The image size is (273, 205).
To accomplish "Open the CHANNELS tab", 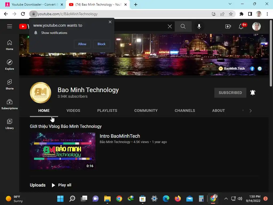I will [185, 111].
